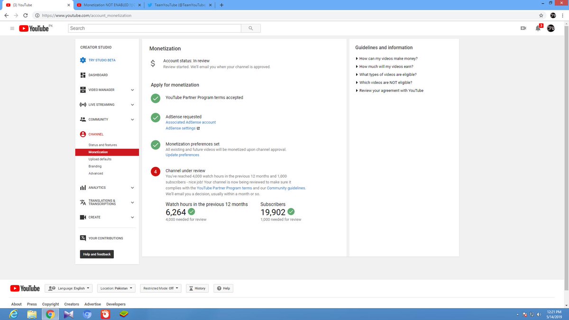This screenshot has height=320, width=569.
Task: Click the YouTube logo in header
Action: point(34,28)
